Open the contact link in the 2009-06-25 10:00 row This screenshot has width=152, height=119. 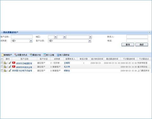(67, 63)
